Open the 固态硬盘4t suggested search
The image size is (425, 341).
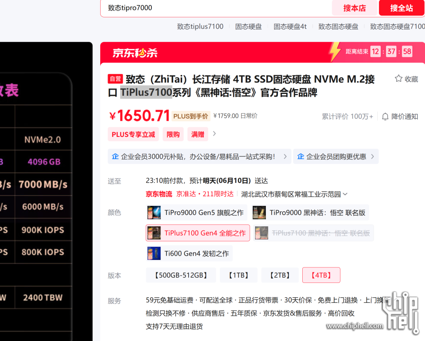coord(290,26)
